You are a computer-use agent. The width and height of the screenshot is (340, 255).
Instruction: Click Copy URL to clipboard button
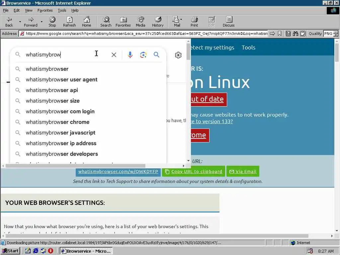(x=194, y=172)
